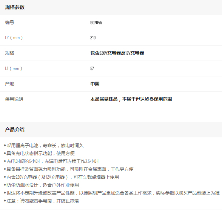
Task: Click the bullet about 具备悬挂及背面磁力吸附功能
Action: (69, 169)
